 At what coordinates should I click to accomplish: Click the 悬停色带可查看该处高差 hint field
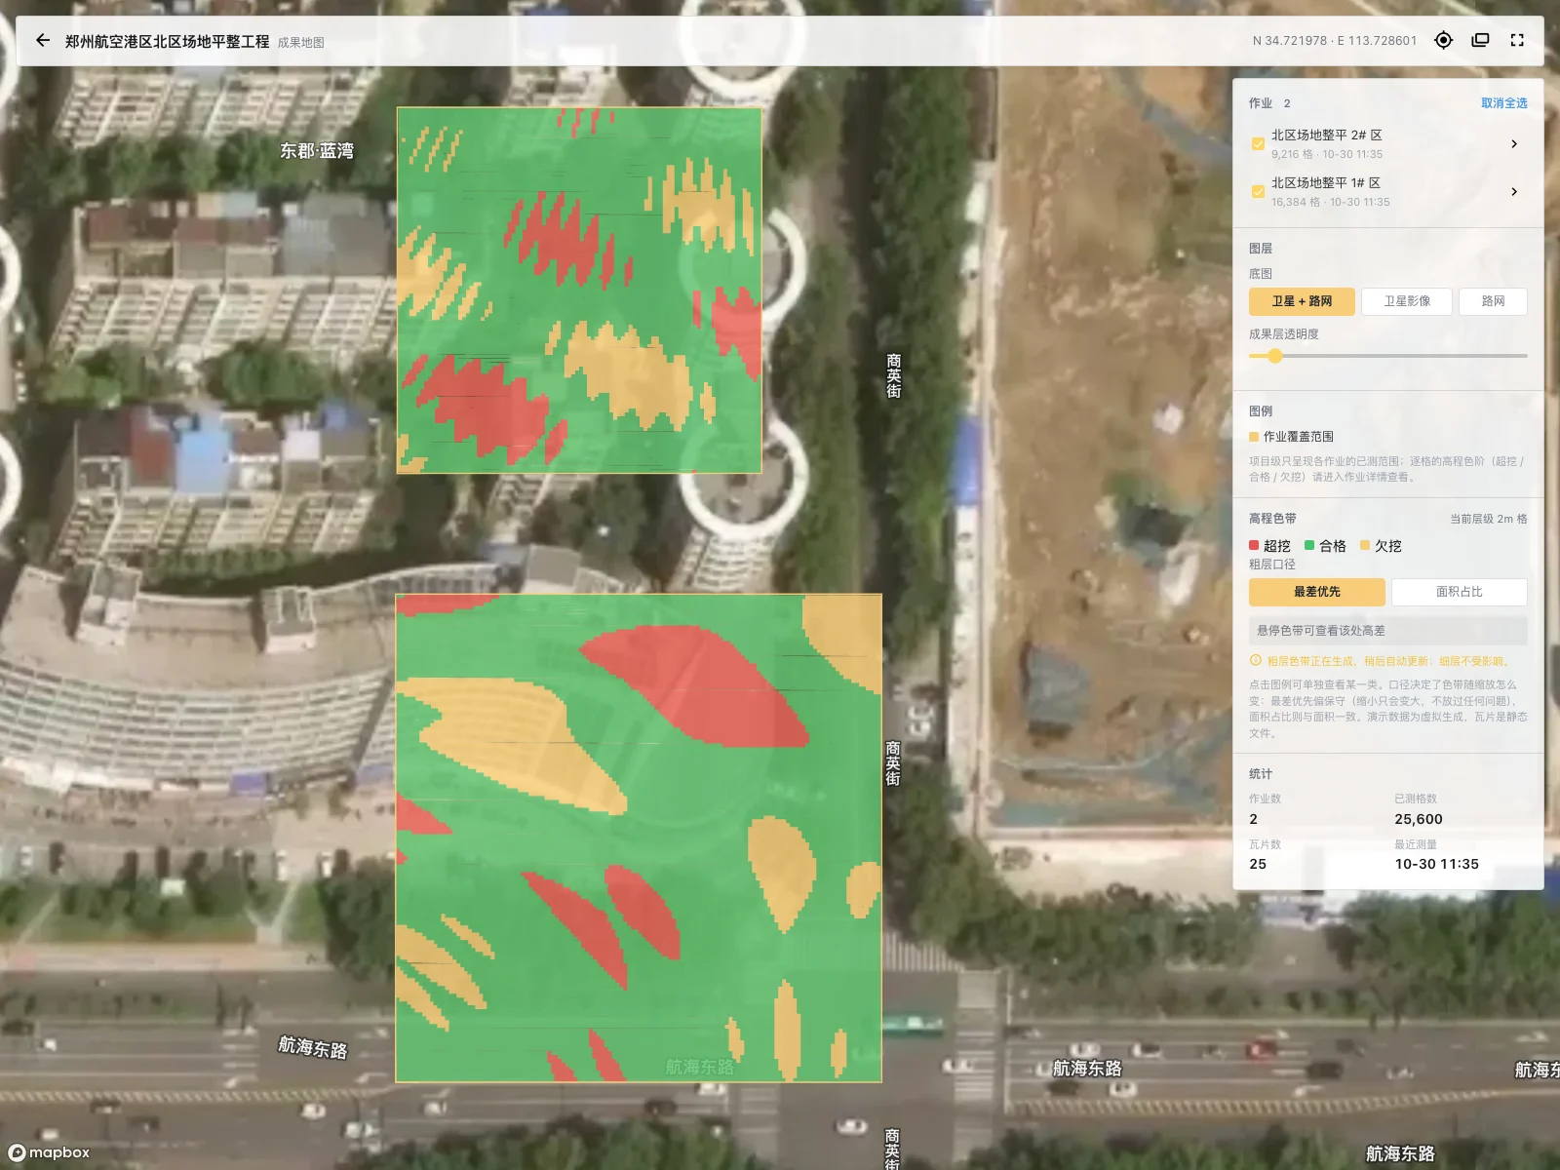[x=1387, y=631]
